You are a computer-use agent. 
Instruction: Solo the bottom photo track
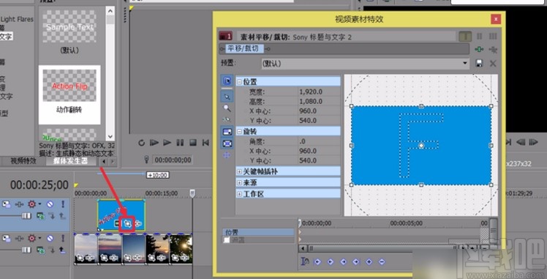point(63,238)
